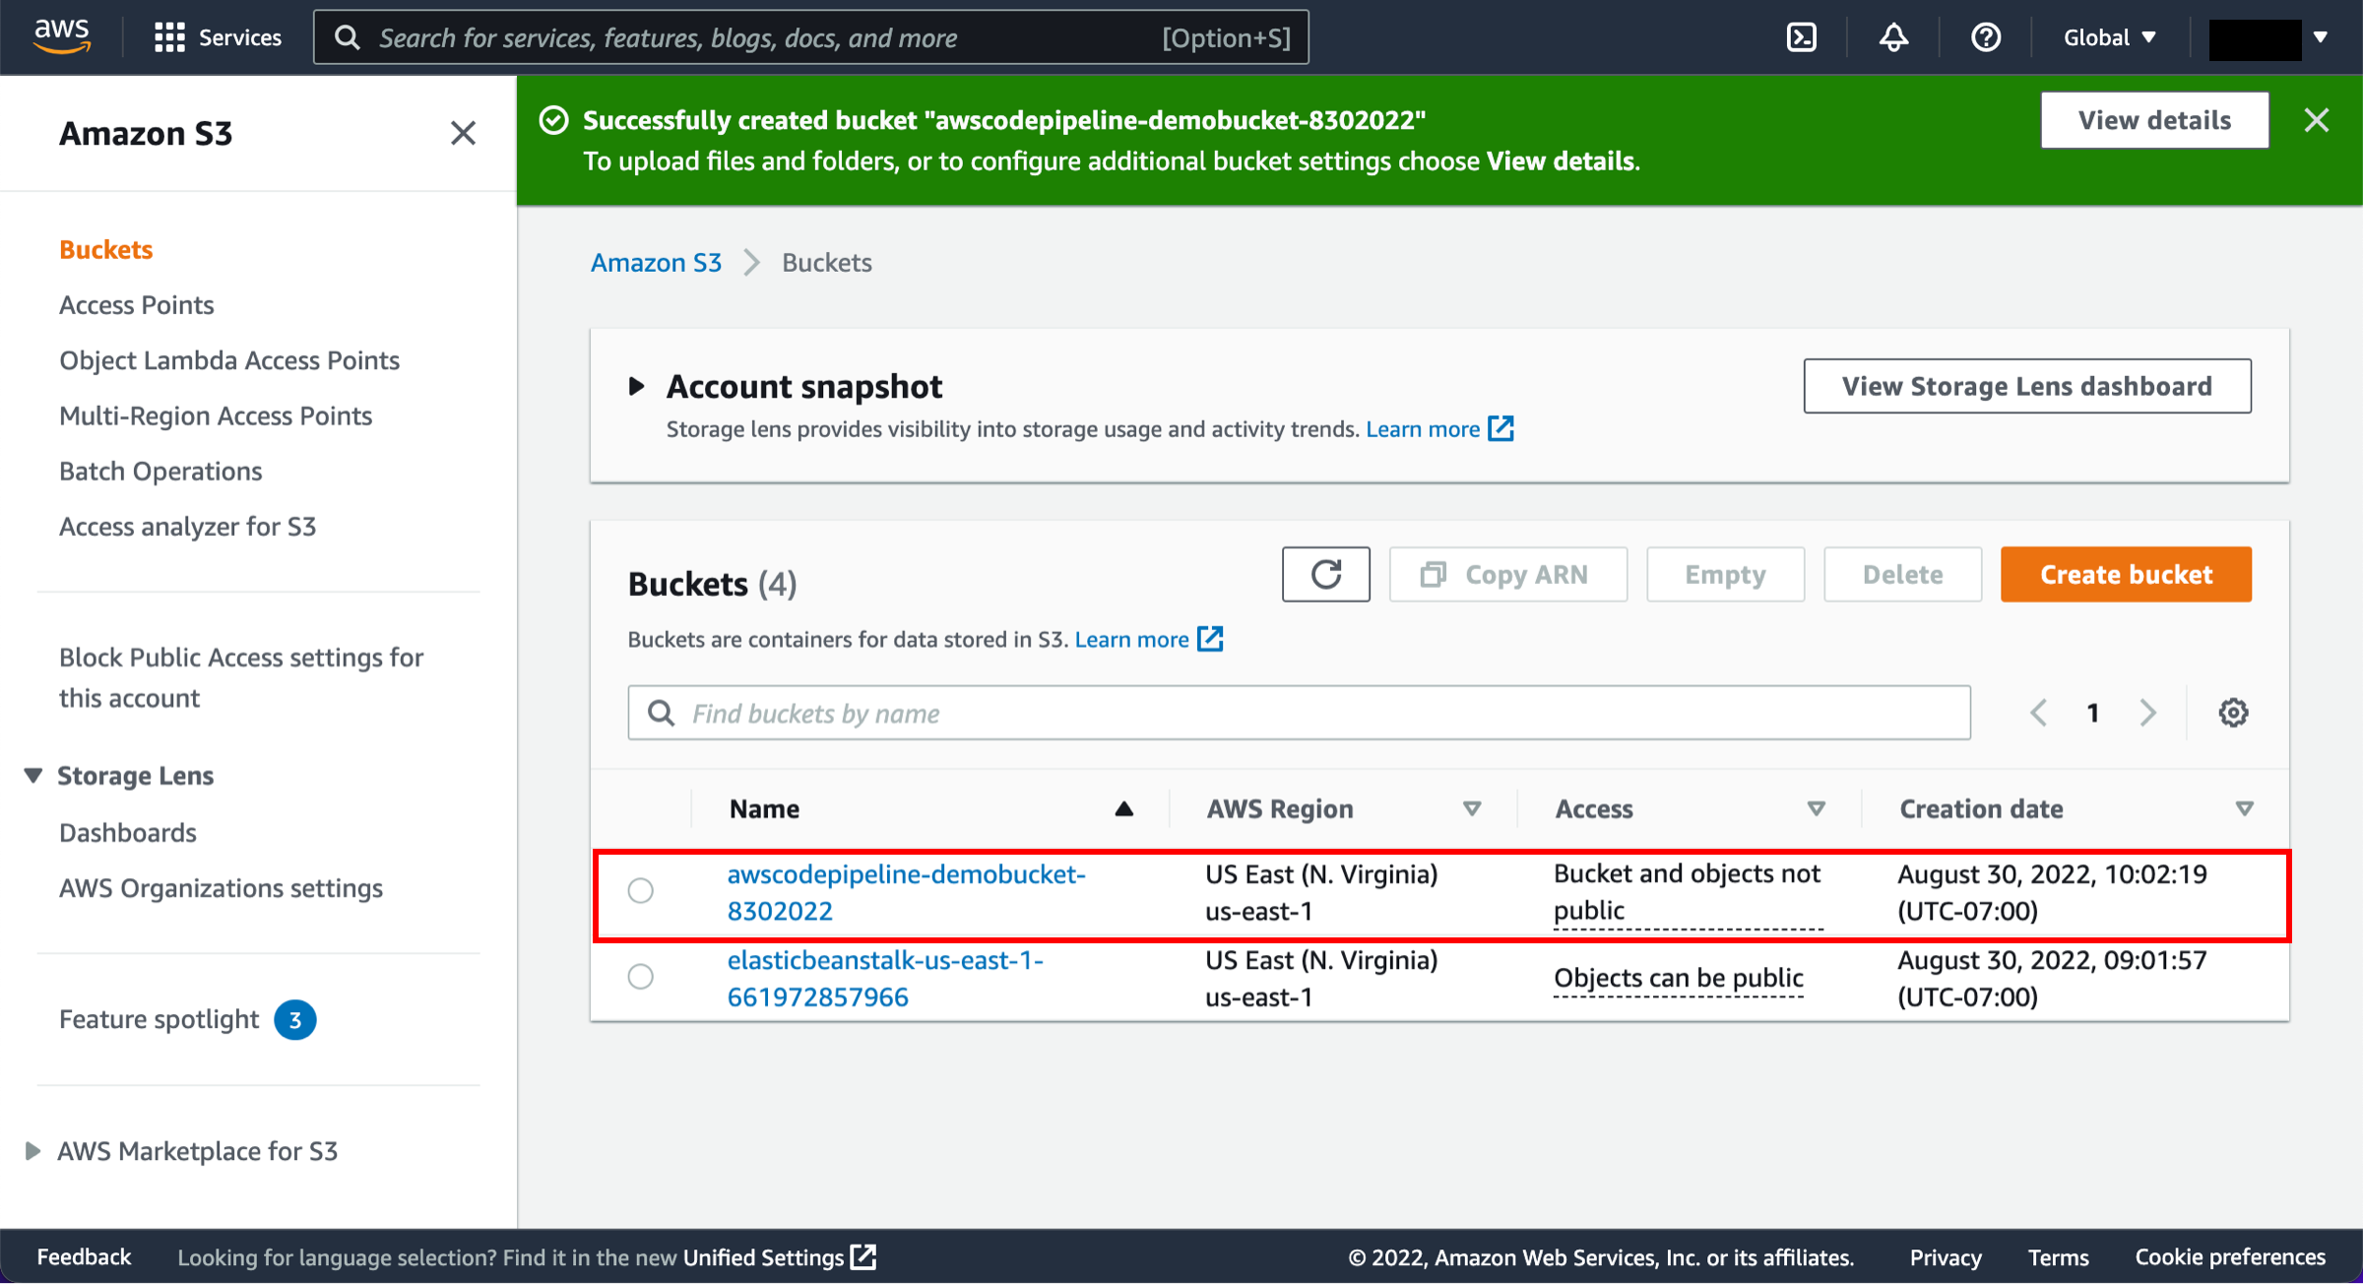Expand AWS Marketplace for S3
2363x1284 pixels.
point(32,1150)
